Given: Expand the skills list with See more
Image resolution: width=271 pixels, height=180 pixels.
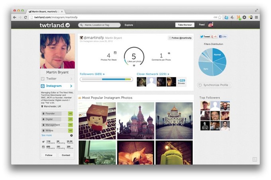Looking at the screenshot, I should tap(47, 135).
